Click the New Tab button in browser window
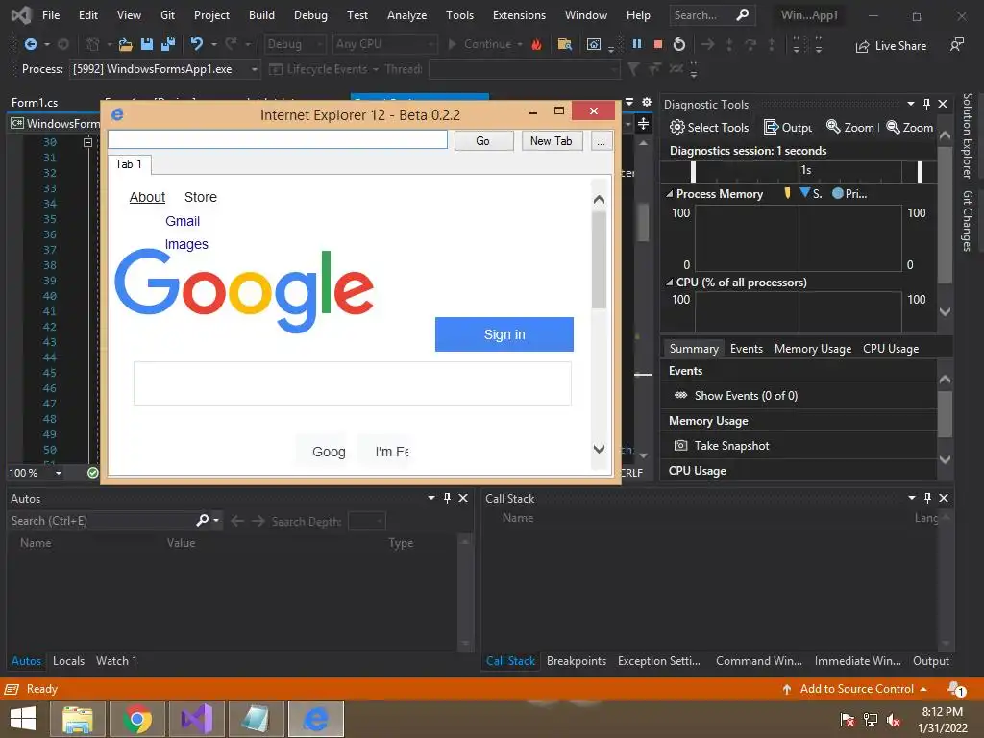984x738 pixels. coord(551,140)
